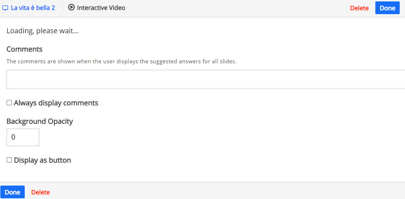This screenshot has height=199, width=405.
Task: Click the comments description about suggested answers
Action: (121, 62)
